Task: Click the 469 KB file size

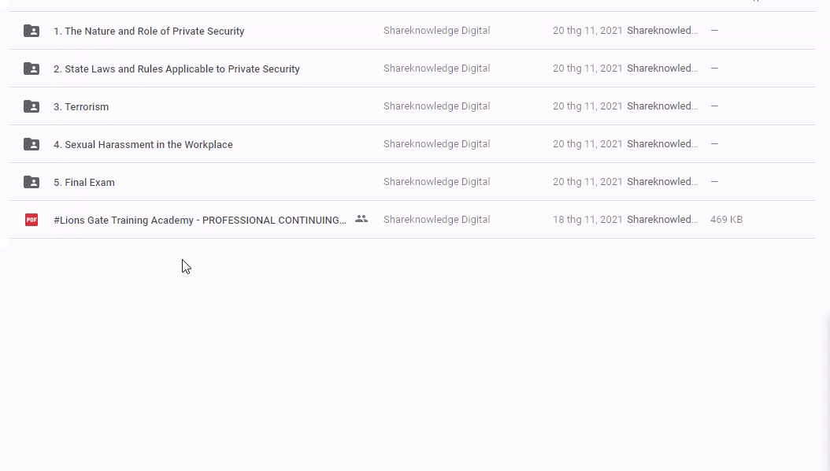Action: point(726,220)
